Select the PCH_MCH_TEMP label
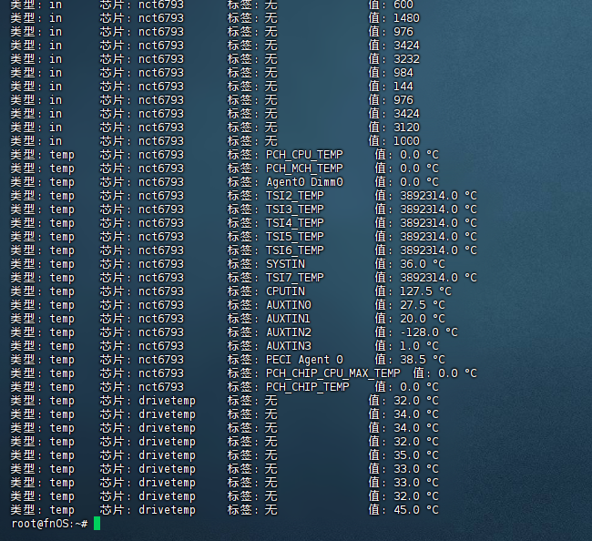Viewport: 592px width, 541px height. [x=304, y=168]
